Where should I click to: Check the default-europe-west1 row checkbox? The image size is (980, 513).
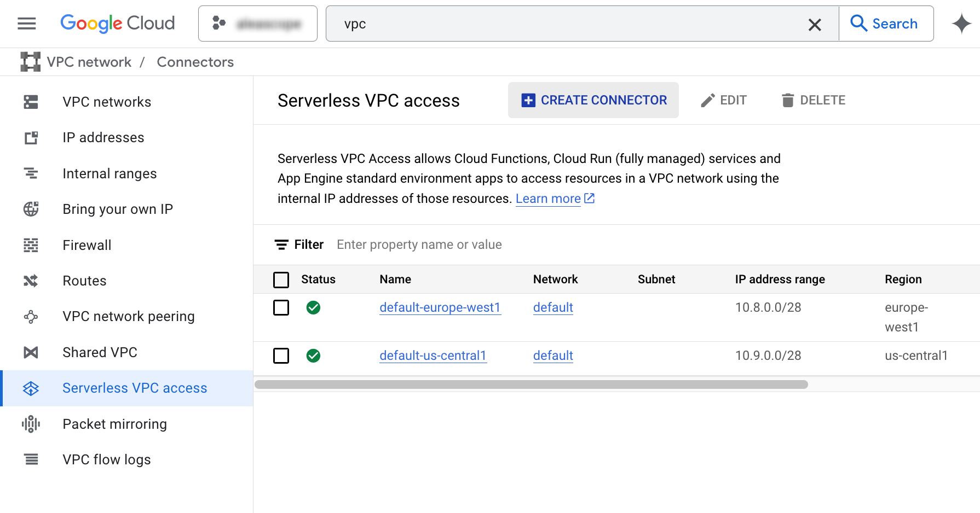tap(281, 307)
